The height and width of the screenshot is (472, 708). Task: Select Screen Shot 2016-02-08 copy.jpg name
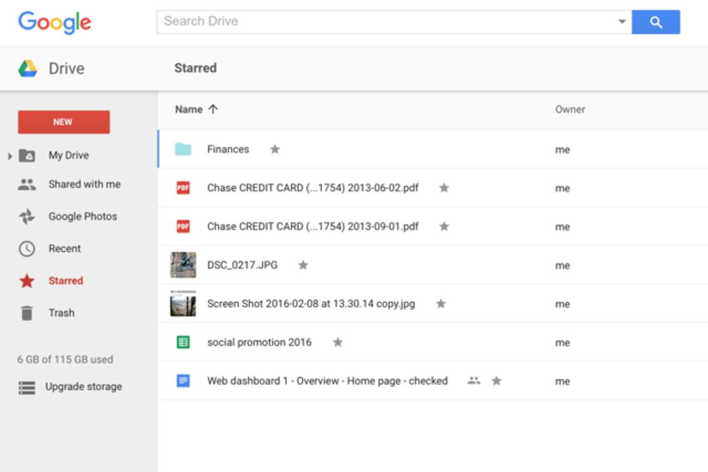point(311,303)
